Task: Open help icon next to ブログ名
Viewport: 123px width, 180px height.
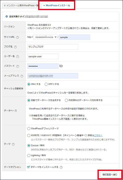Action: (x=15, y=47)
